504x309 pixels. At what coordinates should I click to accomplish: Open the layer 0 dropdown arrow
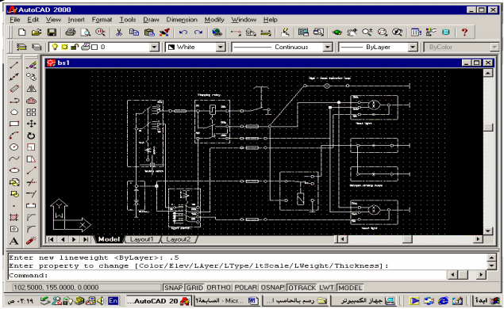[154, 48]
